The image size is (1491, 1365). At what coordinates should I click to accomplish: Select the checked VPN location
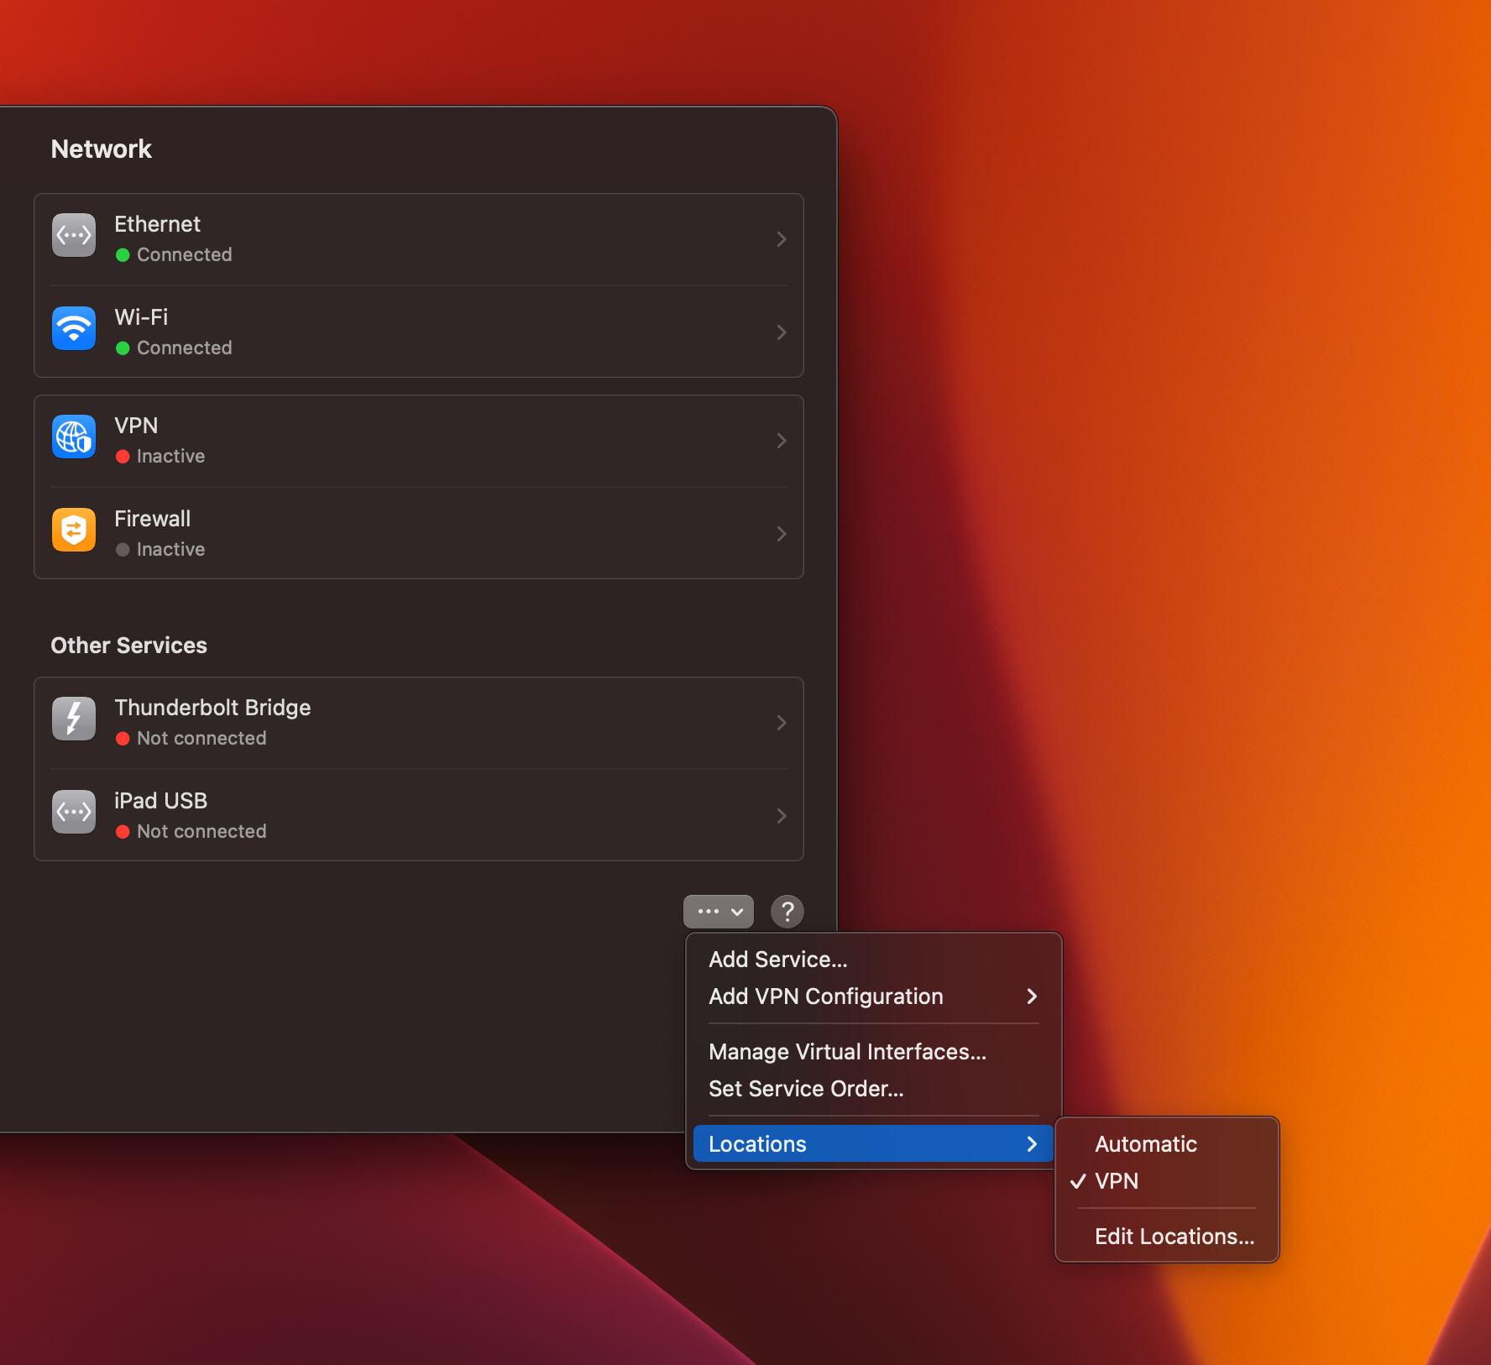tap(1167, 1181)
